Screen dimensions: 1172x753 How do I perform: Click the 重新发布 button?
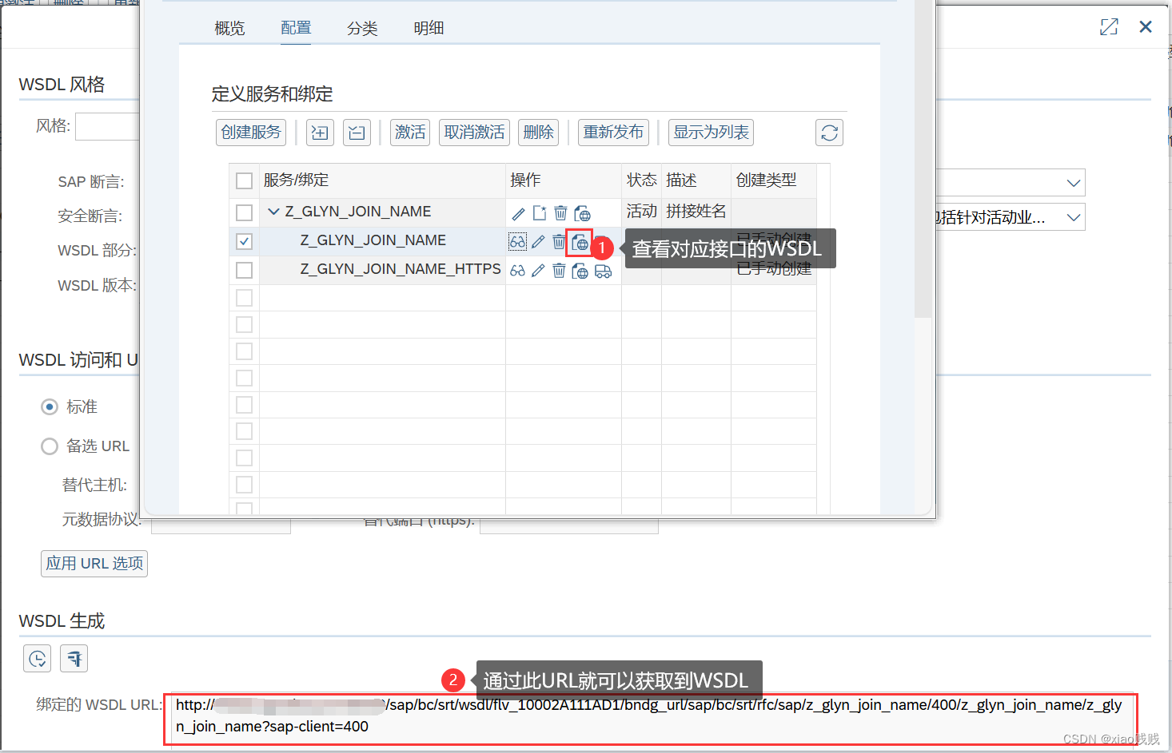[613, 133]
